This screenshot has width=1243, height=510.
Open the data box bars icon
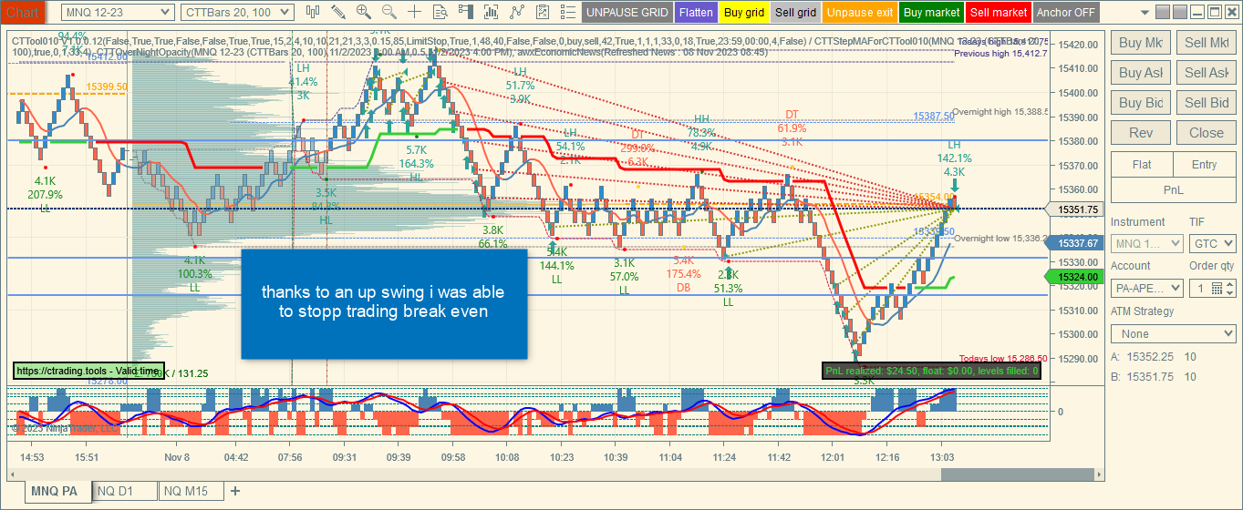click(492, 12)
